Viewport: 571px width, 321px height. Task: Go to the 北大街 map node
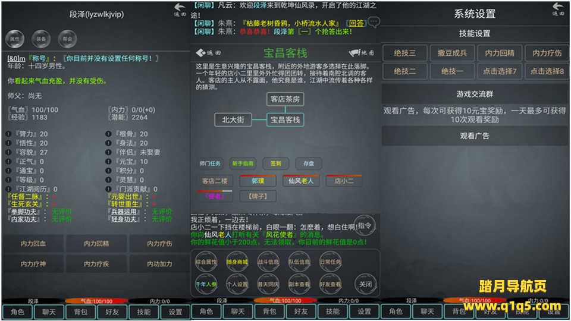click(x=233, y=120)
